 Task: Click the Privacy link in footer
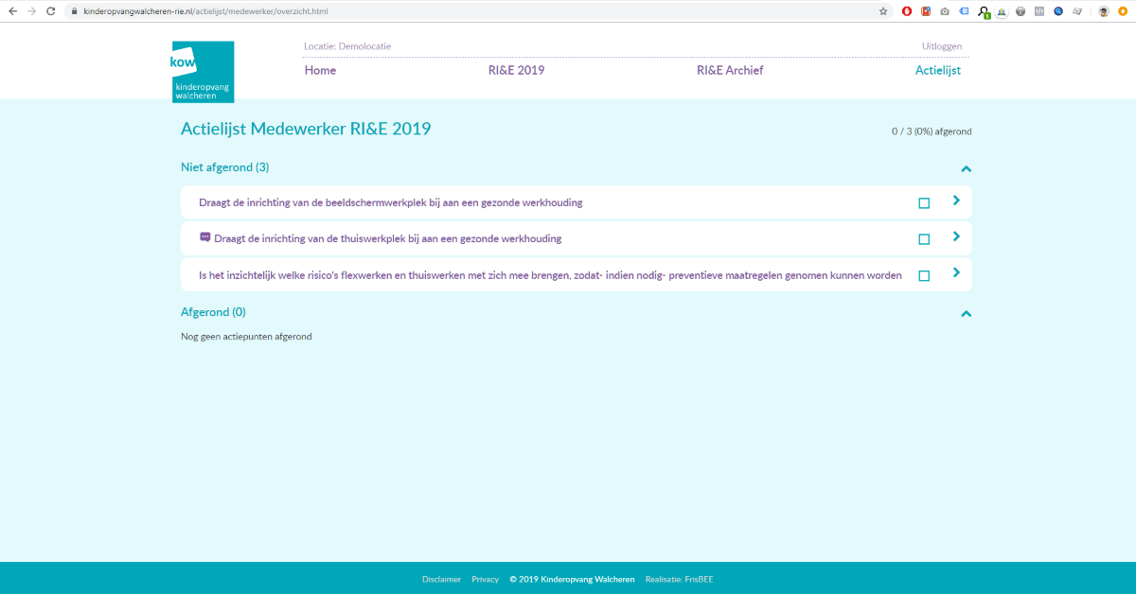point(485,579)
